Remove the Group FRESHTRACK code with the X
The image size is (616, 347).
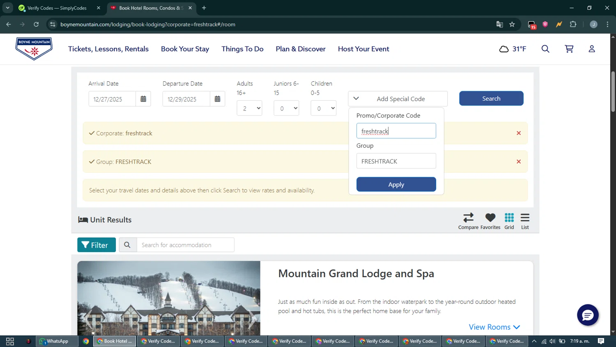(519, 162)
